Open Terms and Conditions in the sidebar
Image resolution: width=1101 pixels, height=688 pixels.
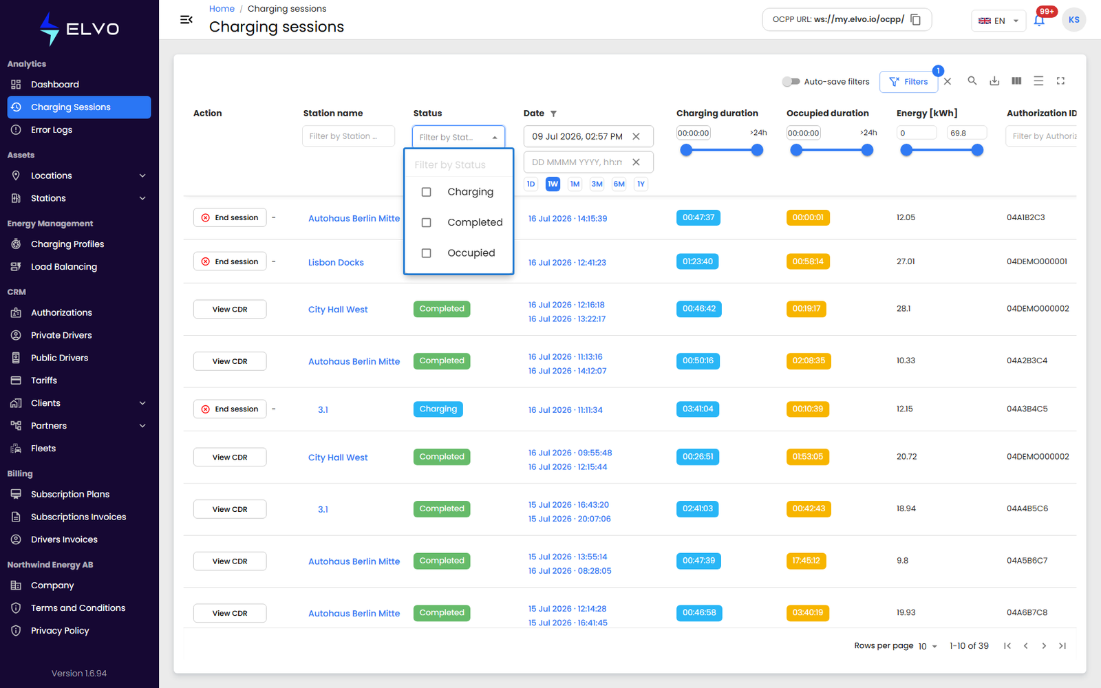click(79, 608)
